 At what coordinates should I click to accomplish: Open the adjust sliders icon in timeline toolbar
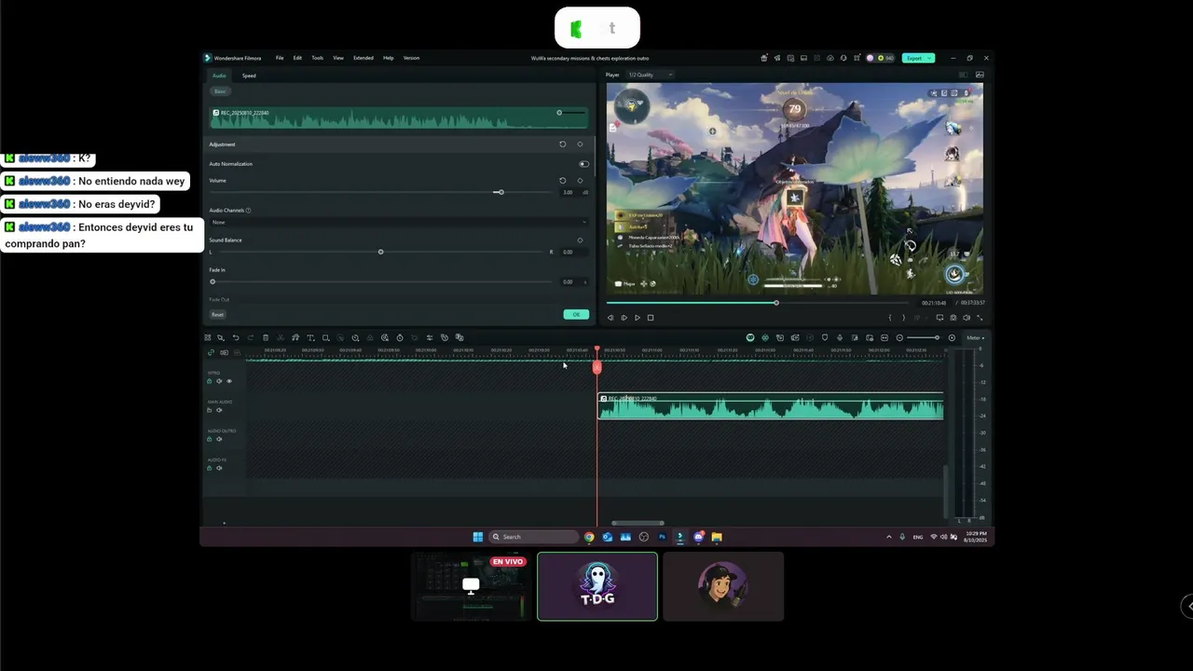tap(430, 337)
